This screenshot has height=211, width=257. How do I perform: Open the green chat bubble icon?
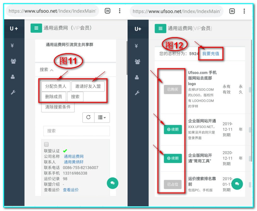(x=112, y=183)
